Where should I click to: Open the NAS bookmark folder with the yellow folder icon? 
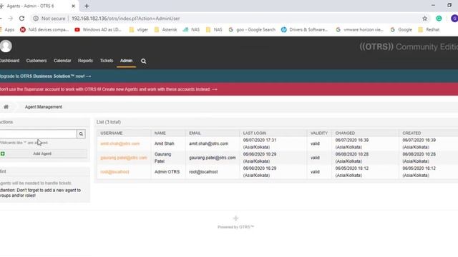click(214, 30)
